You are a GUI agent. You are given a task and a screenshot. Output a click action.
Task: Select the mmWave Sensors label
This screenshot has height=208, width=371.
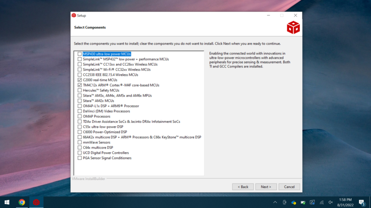click(96, 142)
